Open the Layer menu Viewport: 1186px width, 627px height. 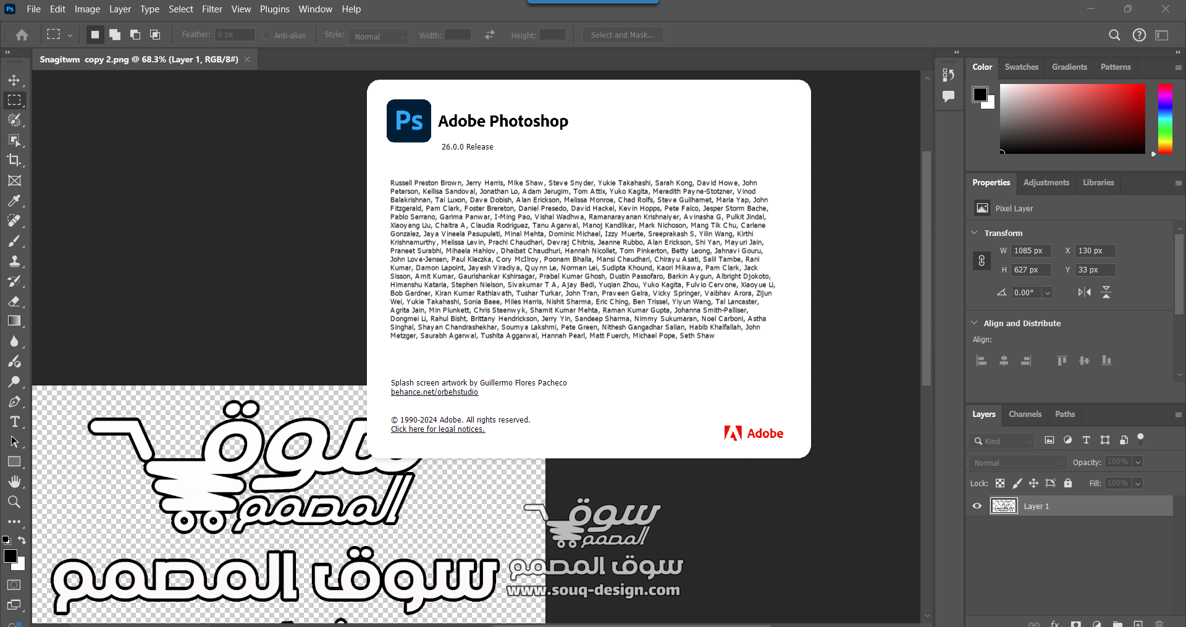pos(120,9)
